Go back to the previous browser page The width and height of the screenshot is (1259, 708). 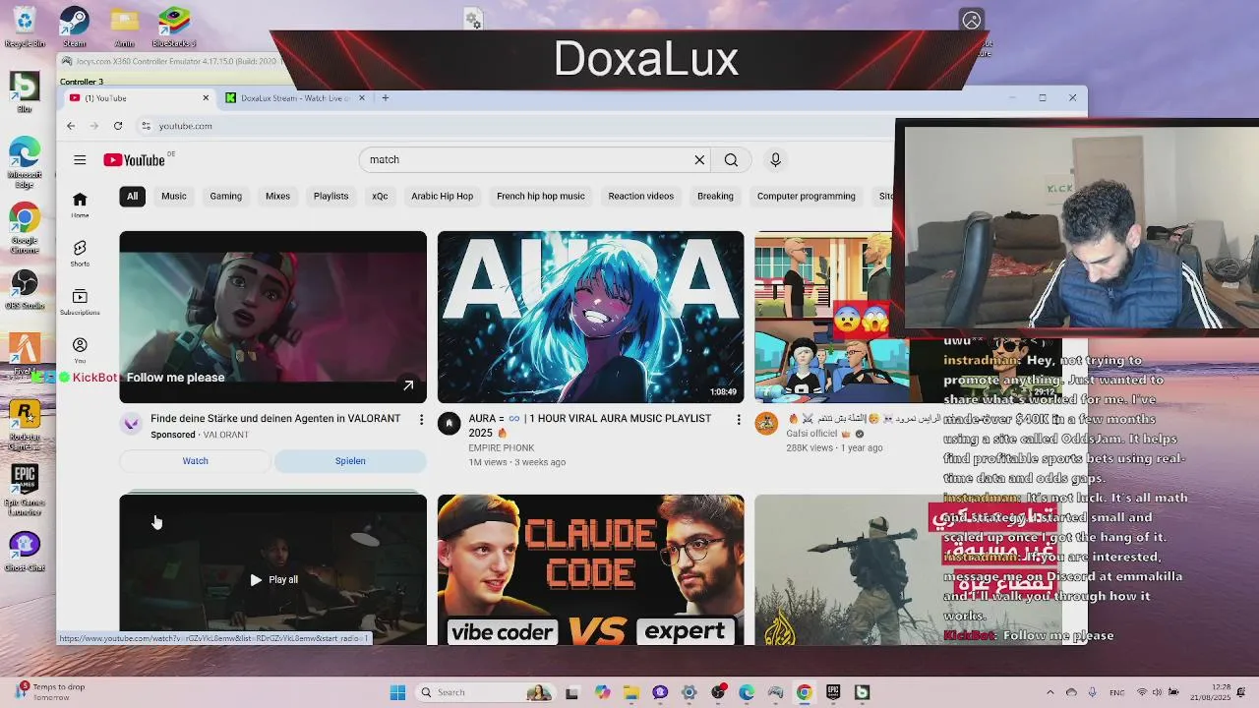71,126
